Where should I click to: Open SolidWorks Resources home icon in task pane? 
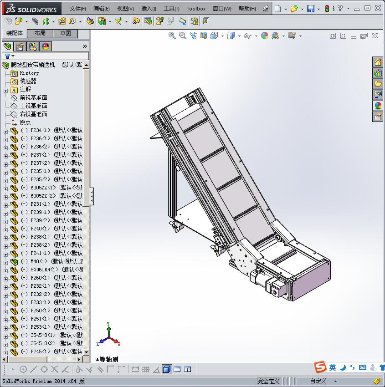378,62
